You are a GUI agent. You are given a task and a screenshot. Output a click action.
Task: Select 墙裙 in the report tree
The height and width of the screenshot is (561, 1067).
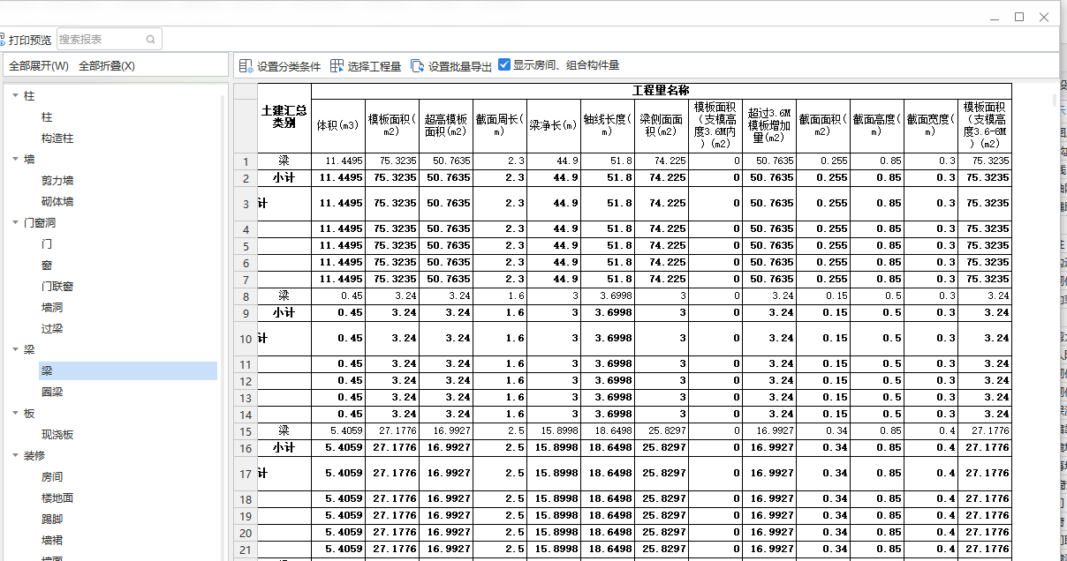[x=52, y=541]
